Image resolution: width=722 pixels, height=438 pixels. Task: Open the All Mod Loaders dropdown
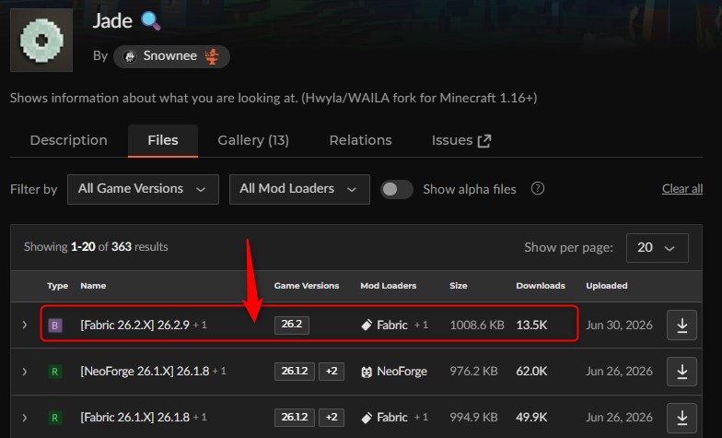coord(299,189)
